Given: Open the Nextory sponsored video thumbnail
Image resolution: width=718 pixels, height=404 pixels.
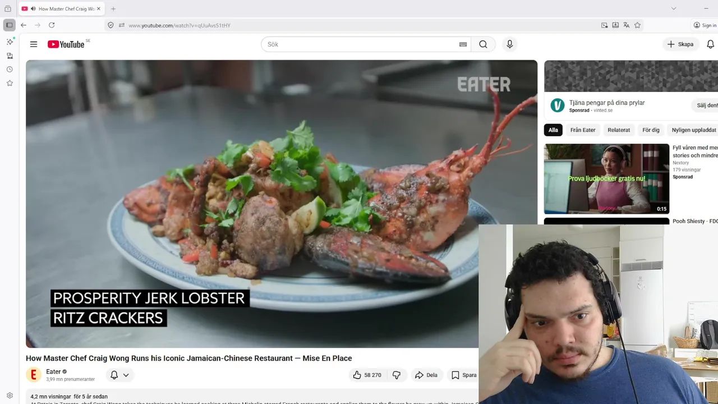Looking at the screenshot, I should pyautogui.click(x=606, y=178).
